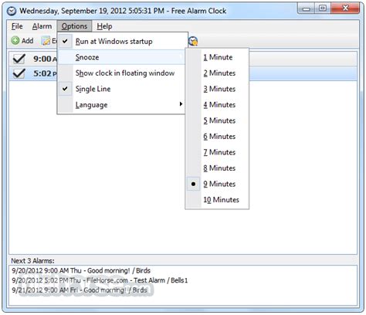Screen dimensions: 366x315
Task: Click the FileHorse.com Test Alarm entry
Action: pos(100,280)
